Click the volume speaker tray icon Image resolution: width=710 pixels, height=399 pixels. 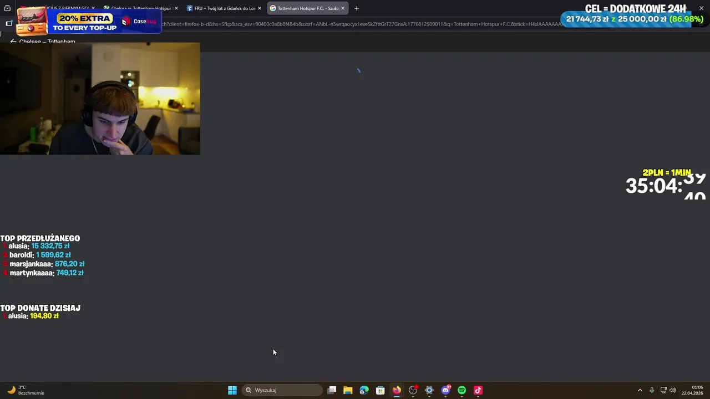point(673,390)
